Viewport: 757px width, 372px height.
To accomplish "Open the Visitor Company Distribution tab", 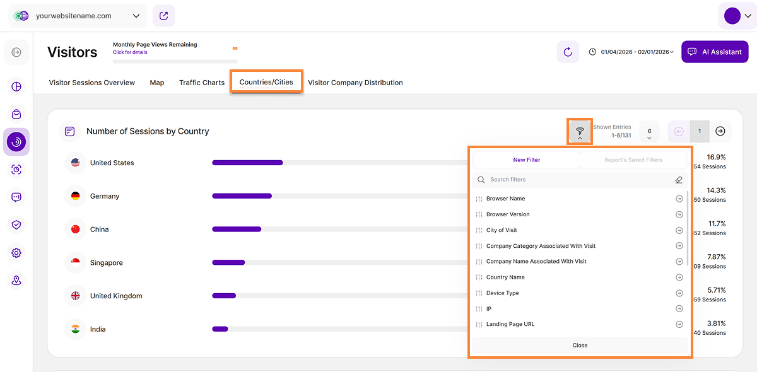I will [x=355, y=83].
